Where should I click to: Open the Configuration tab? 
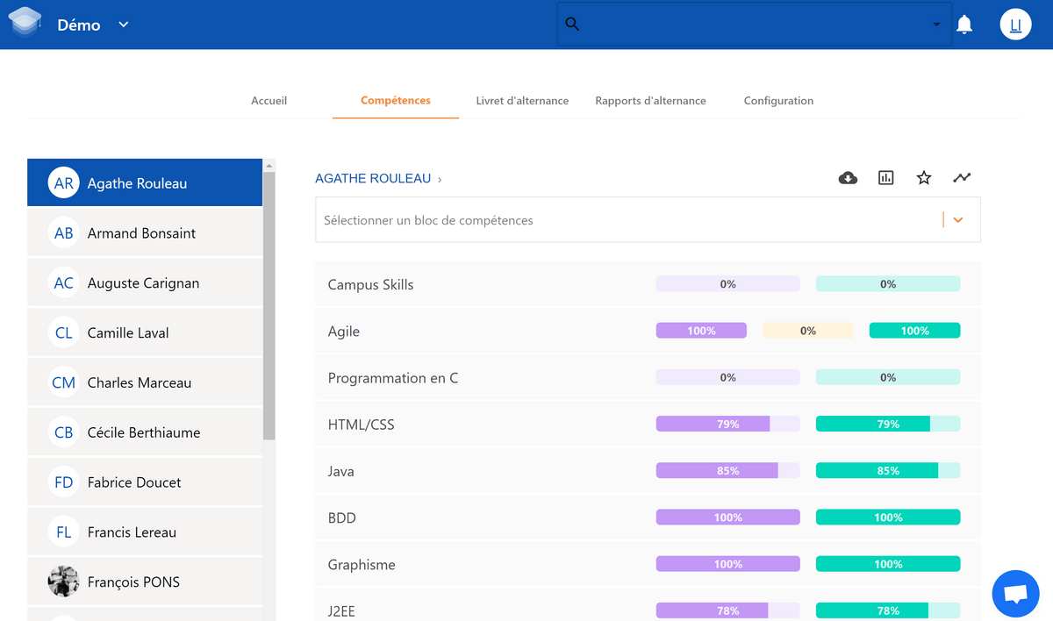(x=778, y=101)
